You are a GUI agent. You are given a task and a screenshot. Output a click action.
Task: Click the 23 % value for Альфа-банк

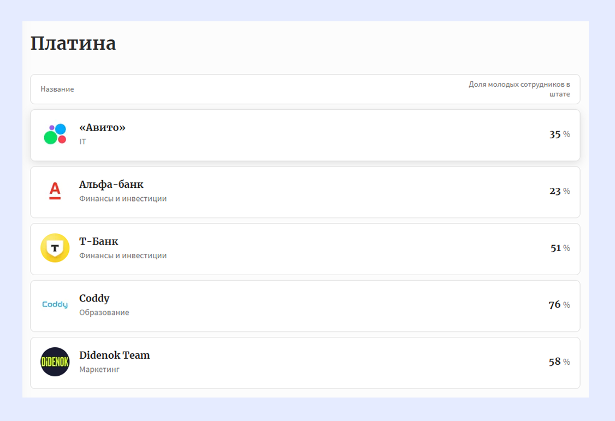(560, 191)
